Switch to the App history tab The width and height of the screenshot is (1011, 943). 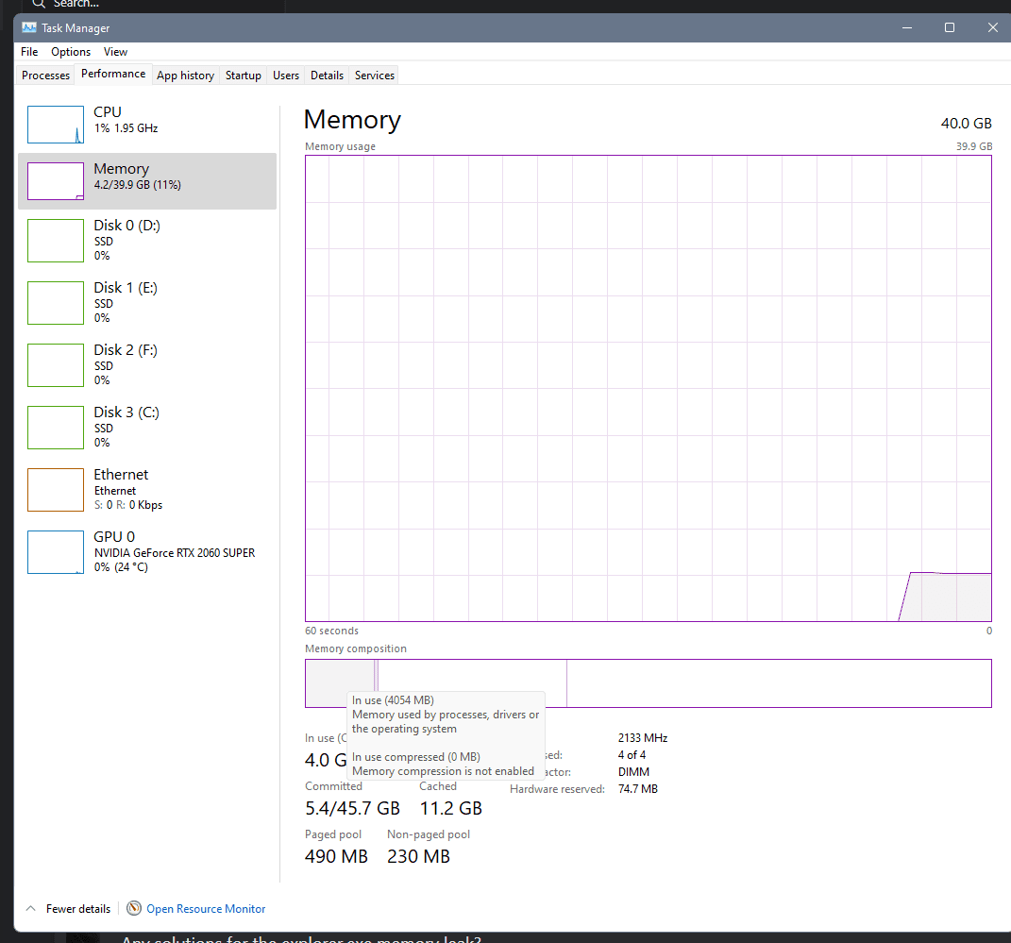[186, 76]
